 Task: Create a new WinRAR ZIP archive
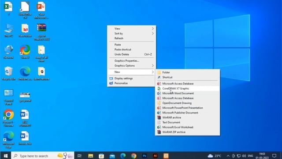coord(187,132)
